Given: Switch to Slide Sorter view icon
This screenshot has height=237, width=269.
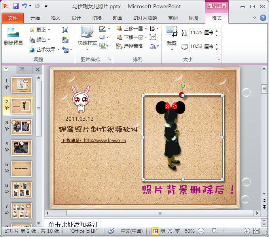Looking at the screenshot, I should pyautogui.click(x=163, y=231).
